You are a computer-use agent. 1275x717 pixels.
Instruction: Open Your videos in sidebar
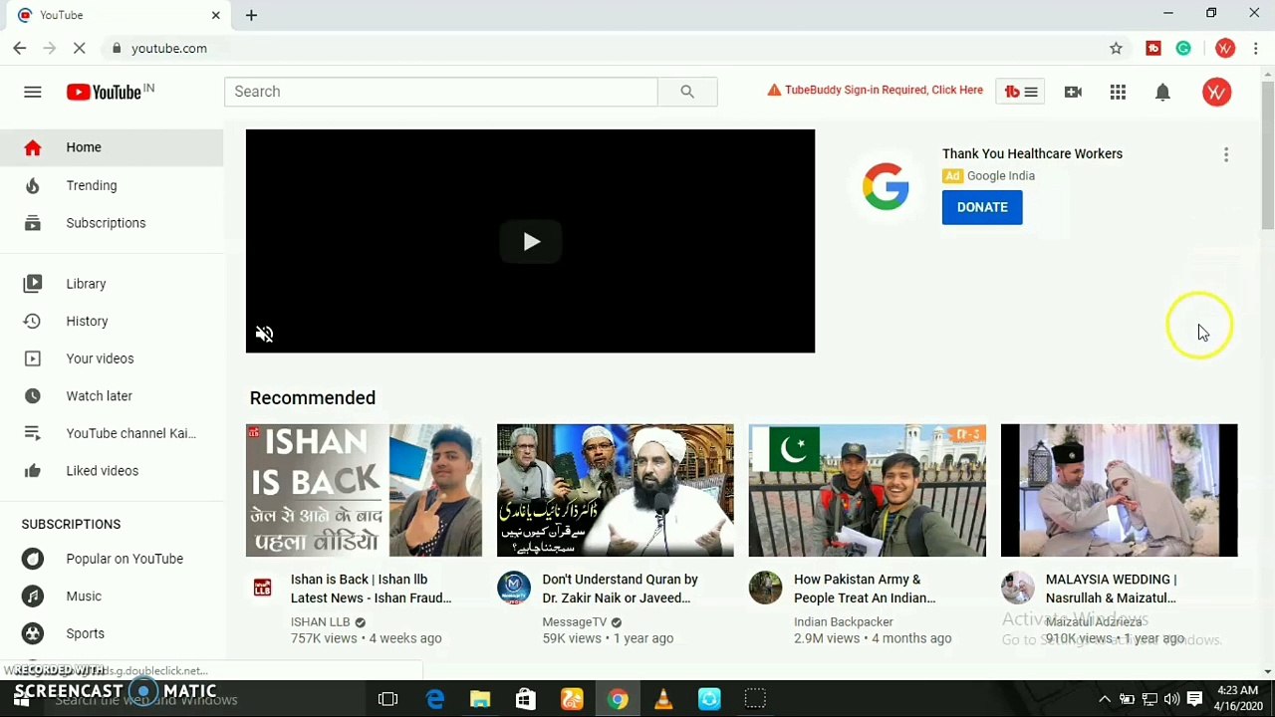click(x=112, y=358)
